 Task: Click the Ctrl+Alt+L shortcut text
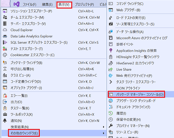point(86,11)
